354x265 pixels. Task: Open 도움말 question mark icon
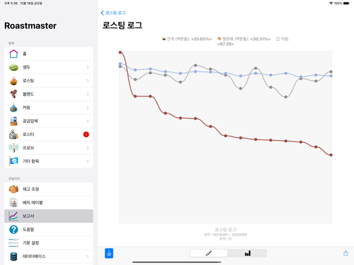point(14,229)
